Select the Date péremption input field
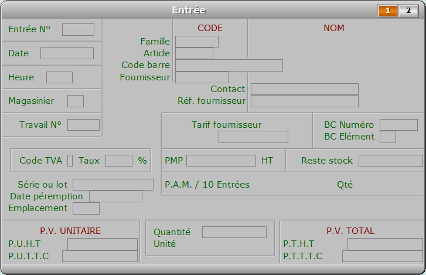 [116, 196]
